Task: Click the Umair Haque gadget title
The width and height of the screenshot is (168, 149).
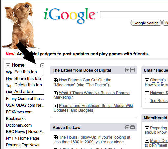Action: pyautogui.click(x=156, y=70)
